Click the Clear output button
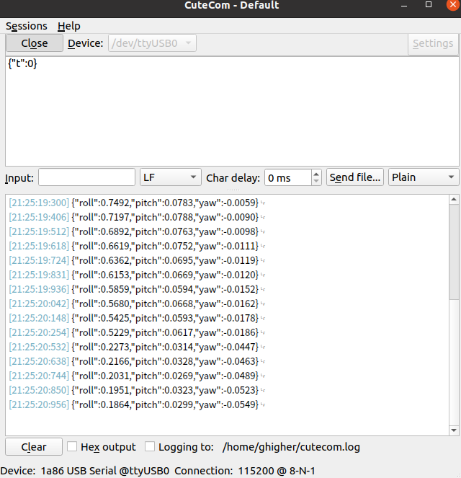The height and width of the screenshot is (478, 461). coord(34,447)
